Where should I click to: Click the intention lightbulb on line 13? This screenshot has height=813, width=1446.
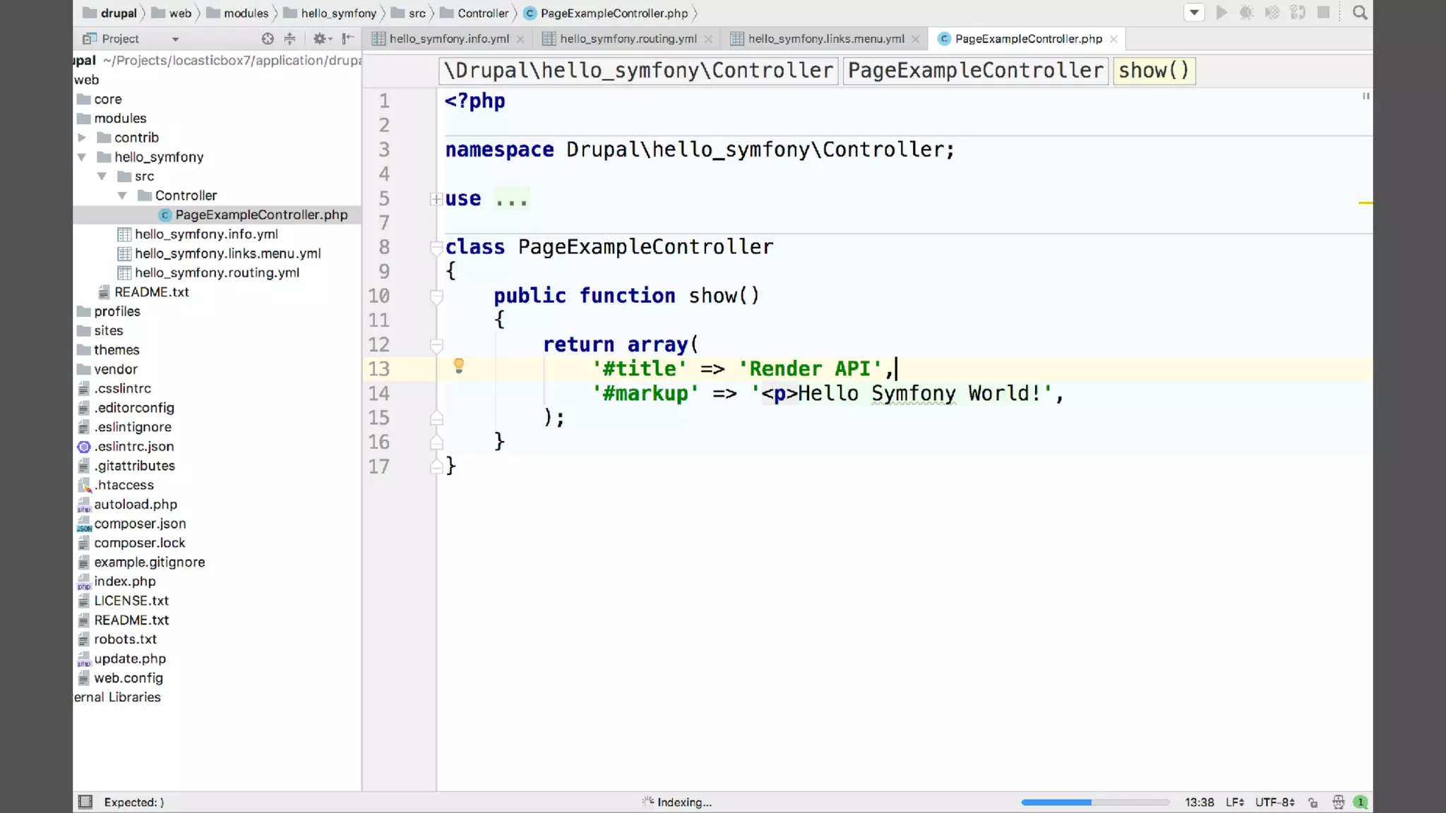(459, 366)
